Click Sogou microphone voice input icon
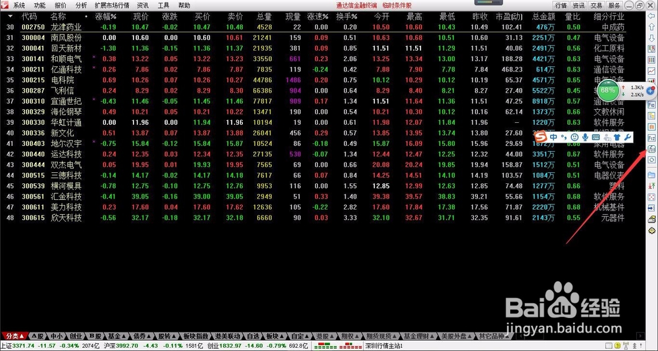658x351 pixels. pyautogui.click(x=584, y=137)
